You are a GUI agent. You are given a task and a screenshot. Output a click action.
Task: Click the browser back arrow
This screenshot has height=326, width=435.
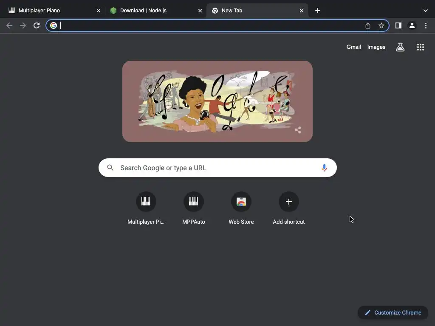click(9, 25)
